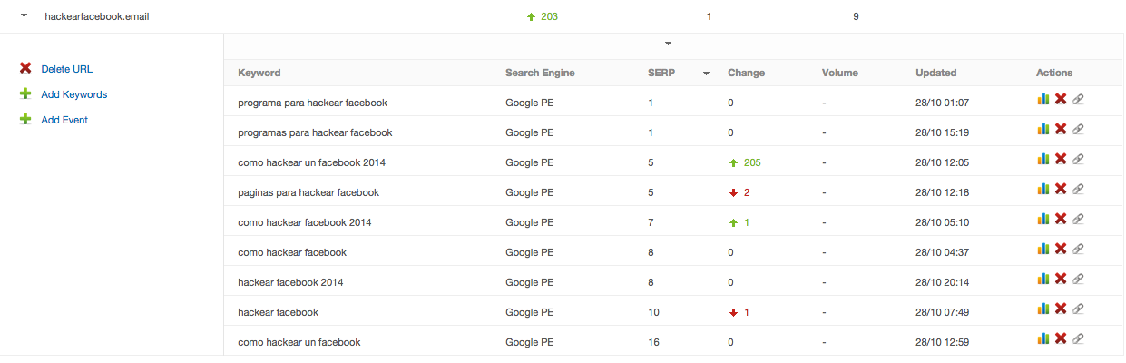Click the Add Event link

pos(64,120)
